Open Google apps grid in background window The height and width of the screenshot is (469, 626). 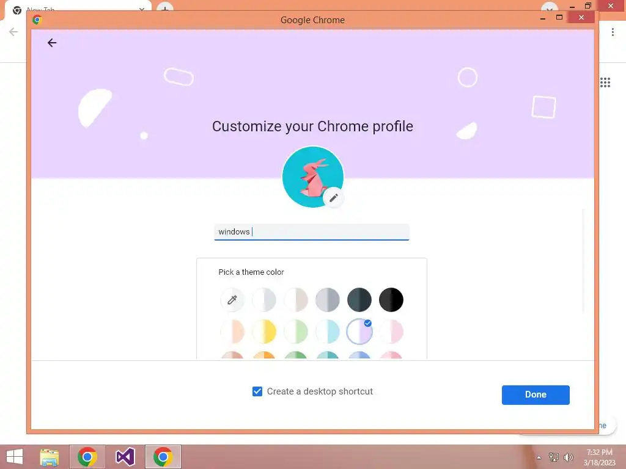(605, 82)
